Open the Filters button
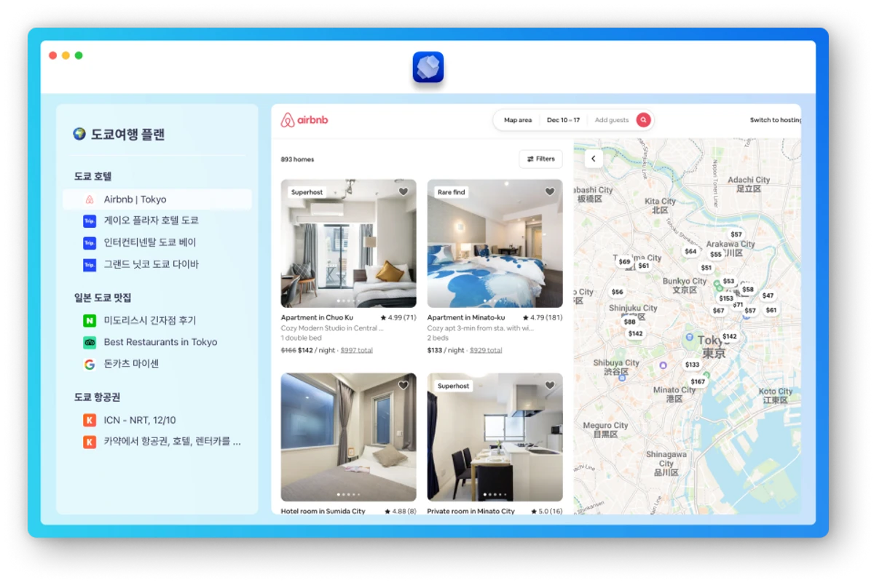Image resolution: width=874 pixels, height=583 pixels. 540,159
